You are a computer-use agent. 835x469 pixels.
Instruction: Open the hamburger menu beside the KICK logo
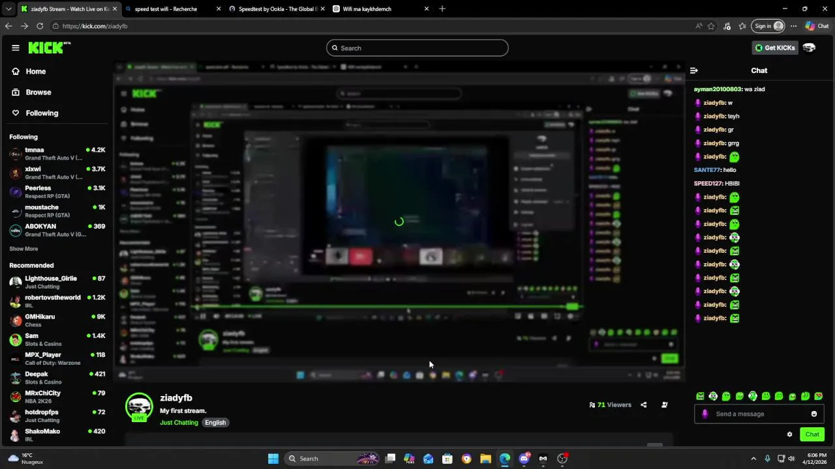pos(16,48)
